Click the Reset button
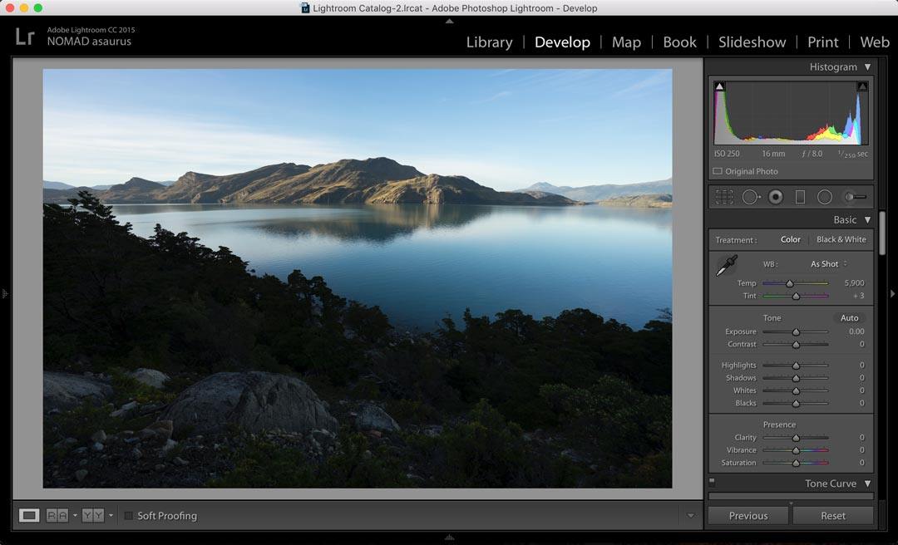This screenshot has height=545, width=898. 832,516
